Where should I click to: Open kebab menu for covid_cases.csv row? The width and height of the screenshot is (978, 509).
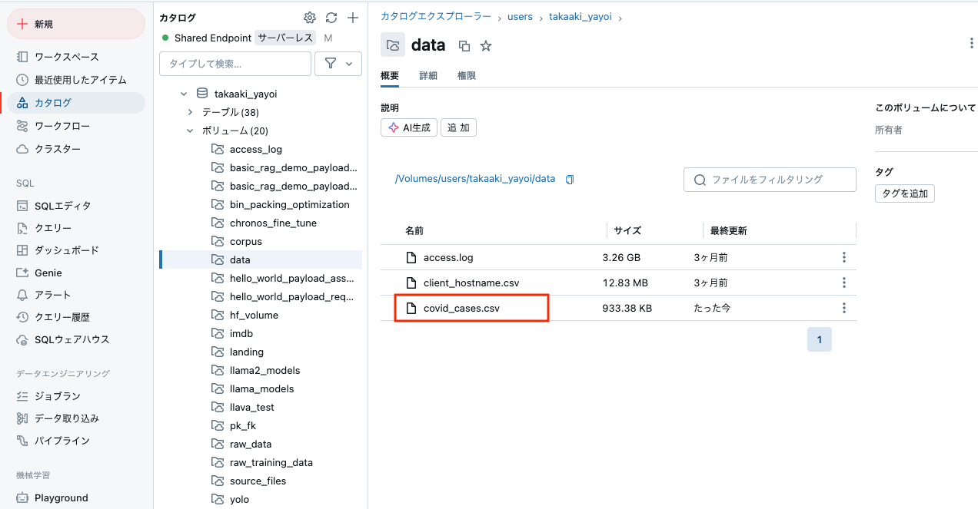click(x=843, y=308)
